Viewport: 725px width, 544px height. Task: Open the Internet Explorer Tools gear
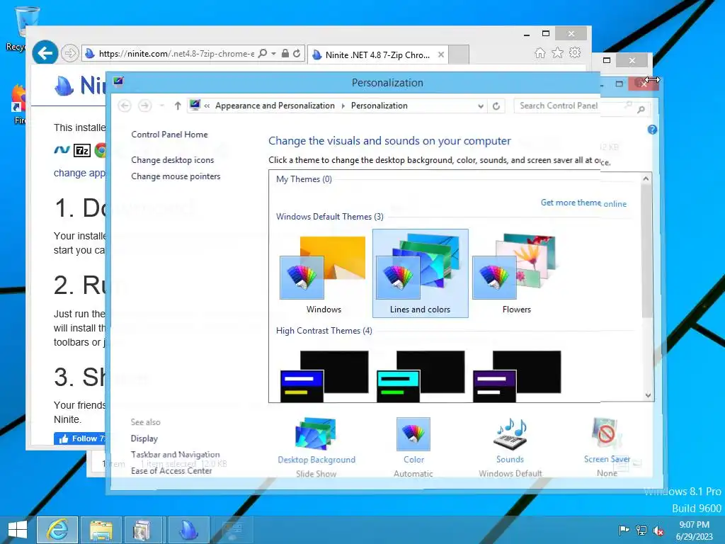[575, 52]
